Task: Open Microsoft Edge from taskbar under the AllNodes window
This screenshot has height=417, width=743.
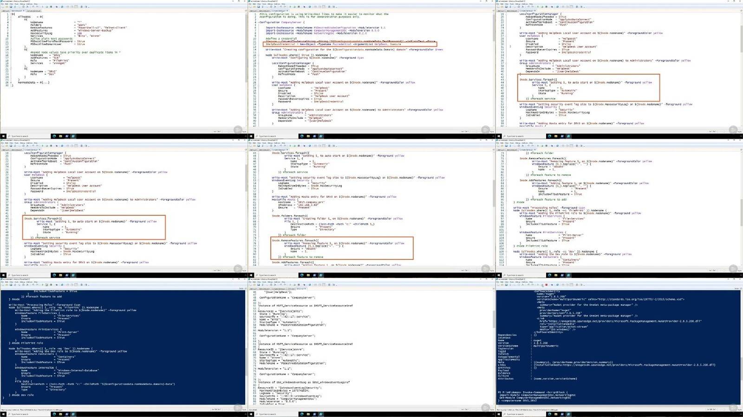Action: 54,136
